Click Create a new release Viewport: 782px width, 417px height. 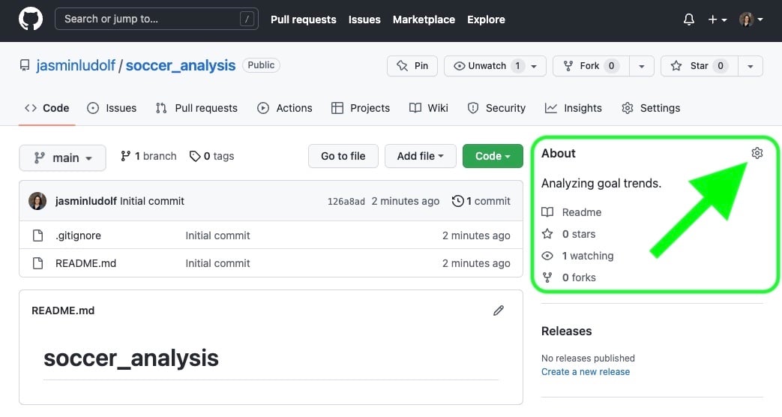point(586,371)
